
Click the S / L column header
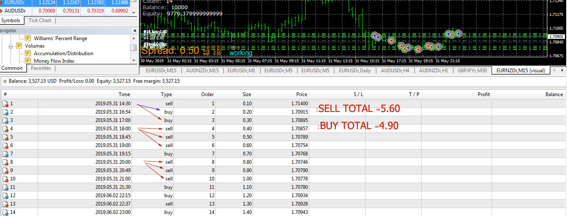pyautogui.click(x=337, y=94)
